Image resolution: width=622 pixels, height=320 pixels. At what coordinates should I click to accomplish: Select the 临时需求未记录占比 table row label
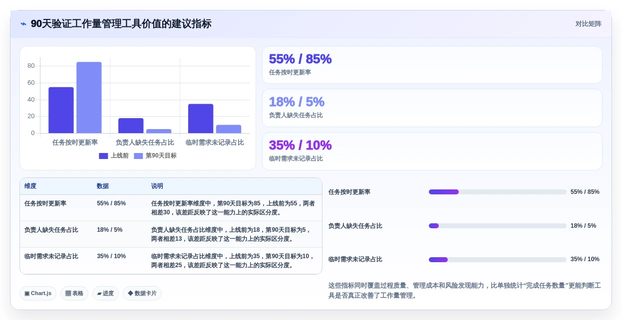pyautogui.click(x=51, y=256)
